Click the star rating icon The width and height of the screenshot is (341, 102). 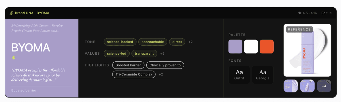[300, 13]
